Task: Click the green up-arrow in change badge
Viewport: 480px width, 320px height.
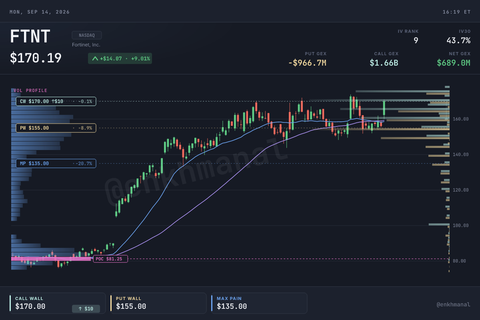Action: pos(95,58)
